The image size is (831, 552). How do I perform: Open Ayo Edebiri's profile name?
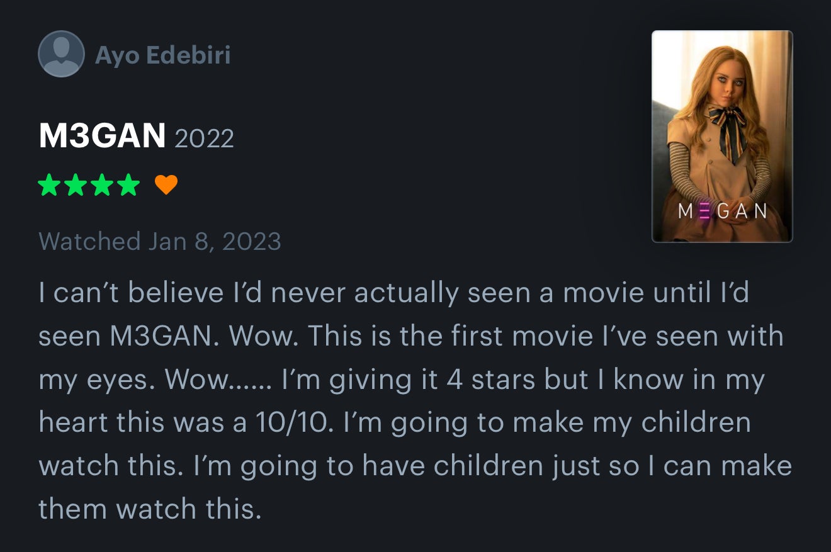pos(162,55)
